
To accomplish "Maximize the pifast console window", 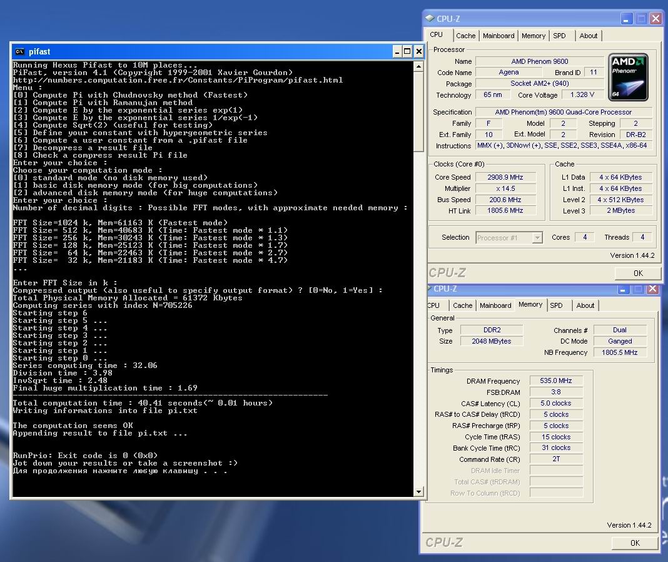I will 408,51.
